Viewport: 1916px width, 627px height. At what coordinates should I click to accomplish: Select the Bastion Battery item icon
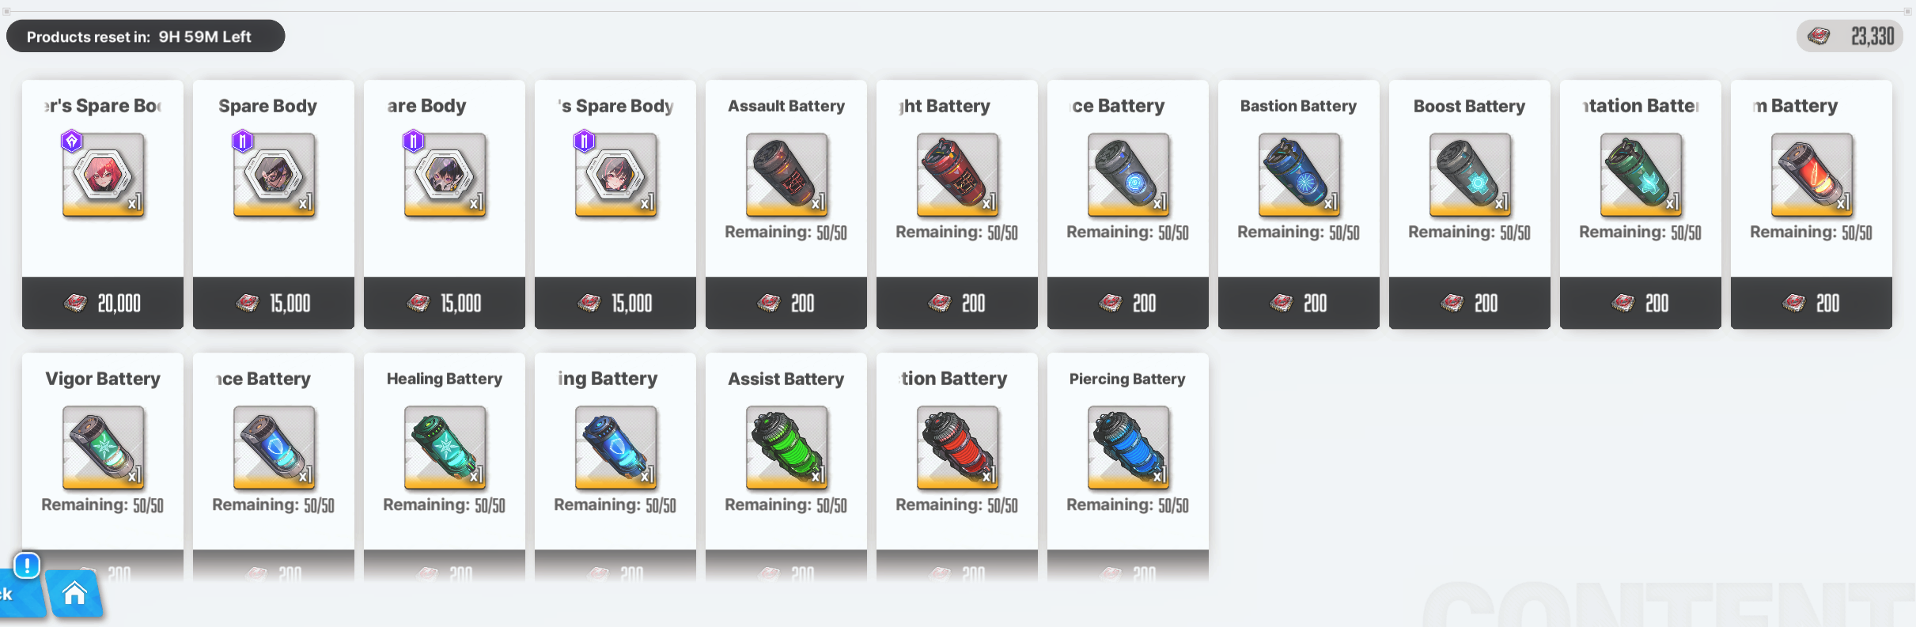point(1299,175)
